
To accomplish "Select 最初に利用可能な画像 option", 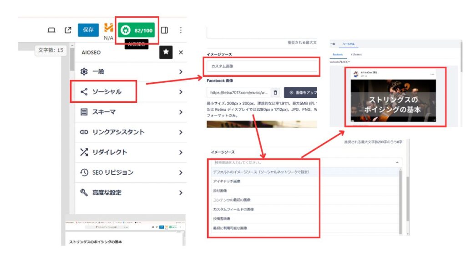I will 305,228.
